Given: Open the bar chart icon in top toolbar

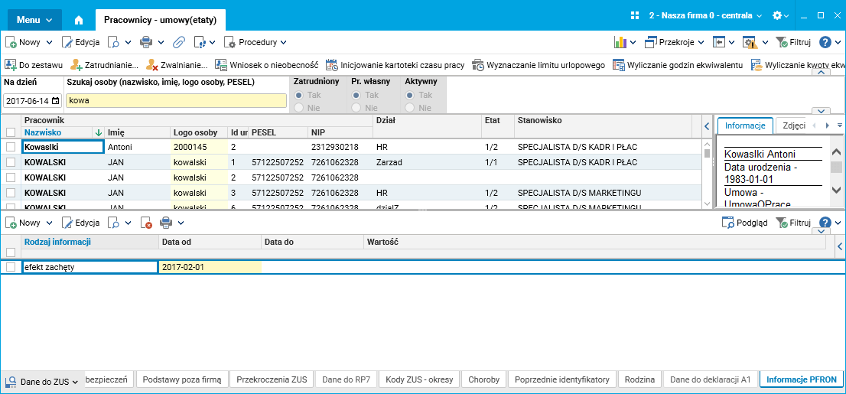Looking at the screenshot, I should (x=620, y=41).
